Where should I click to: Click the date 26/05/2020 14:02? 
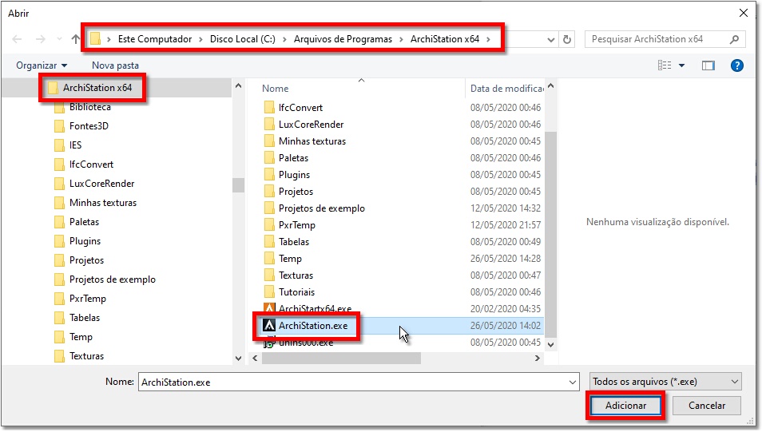pos(506,326)
